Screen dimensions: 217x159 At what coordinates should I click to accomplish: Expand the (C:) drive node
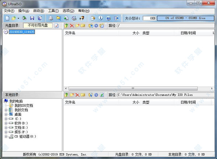coord(6,119)
